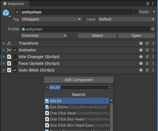
Task: Choose One Click Box Head result
Action: [77, 119]
